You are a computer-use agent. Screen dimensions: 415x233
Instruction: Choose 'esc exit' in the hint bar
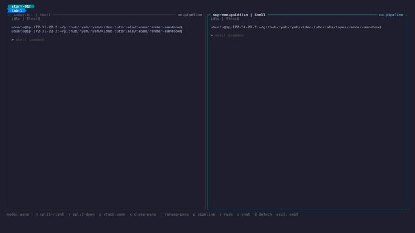(x=287, y=214)
